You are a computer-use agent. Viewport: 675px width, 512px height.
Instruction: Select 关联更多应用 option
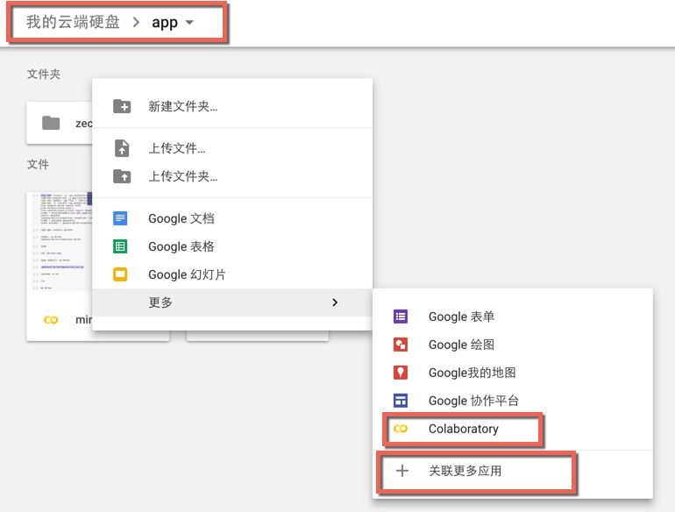tap(512, 471)
